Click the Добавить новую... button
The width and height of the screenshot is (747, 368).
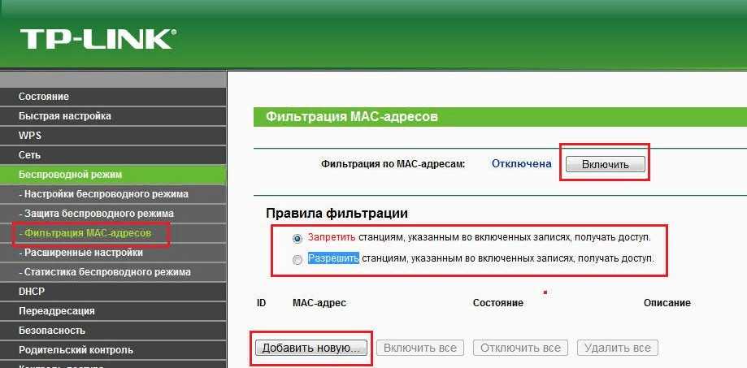pyautogui.click(x=312, y=348)
